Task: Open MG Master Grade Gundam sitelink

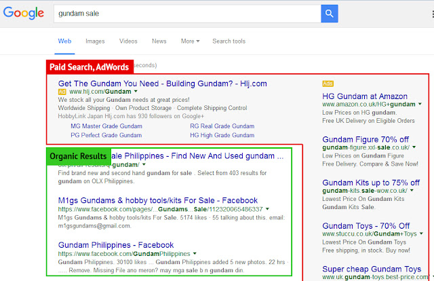Action: (x=106, y=126)
